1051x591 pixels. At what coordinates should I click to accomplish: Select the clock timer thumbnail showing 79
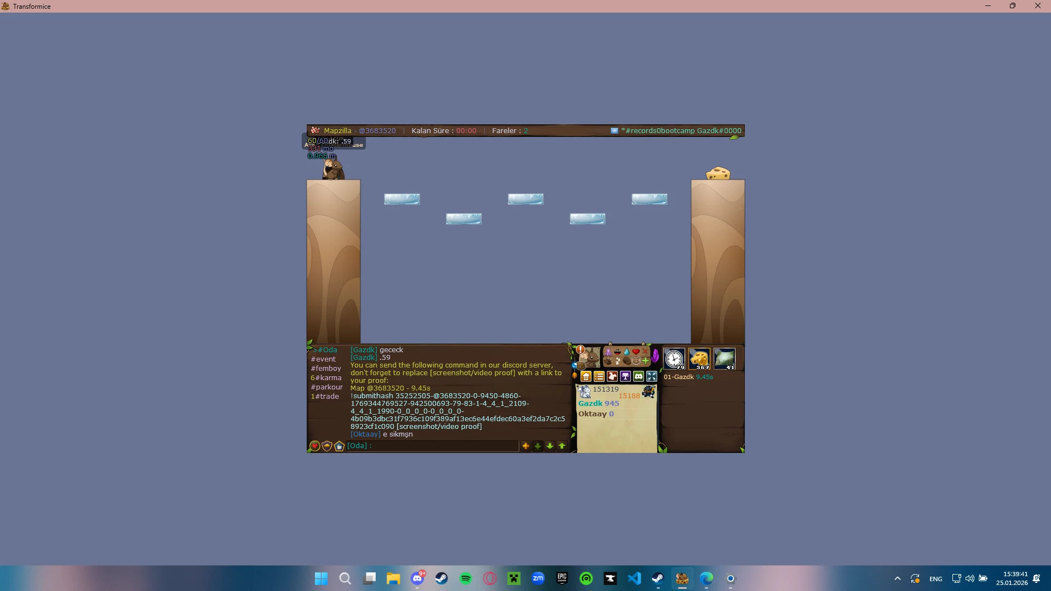click(674, 359)
